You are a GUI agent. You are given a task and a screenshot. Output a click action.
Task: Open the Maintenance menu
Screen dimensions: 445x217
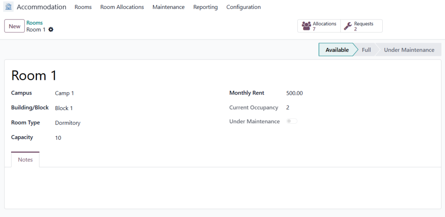click(x=169, y=7)
